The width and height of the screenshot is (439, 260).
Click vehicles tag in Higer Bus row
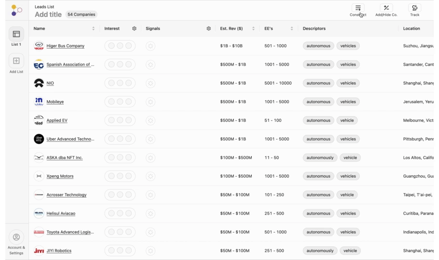click(348, 46)
